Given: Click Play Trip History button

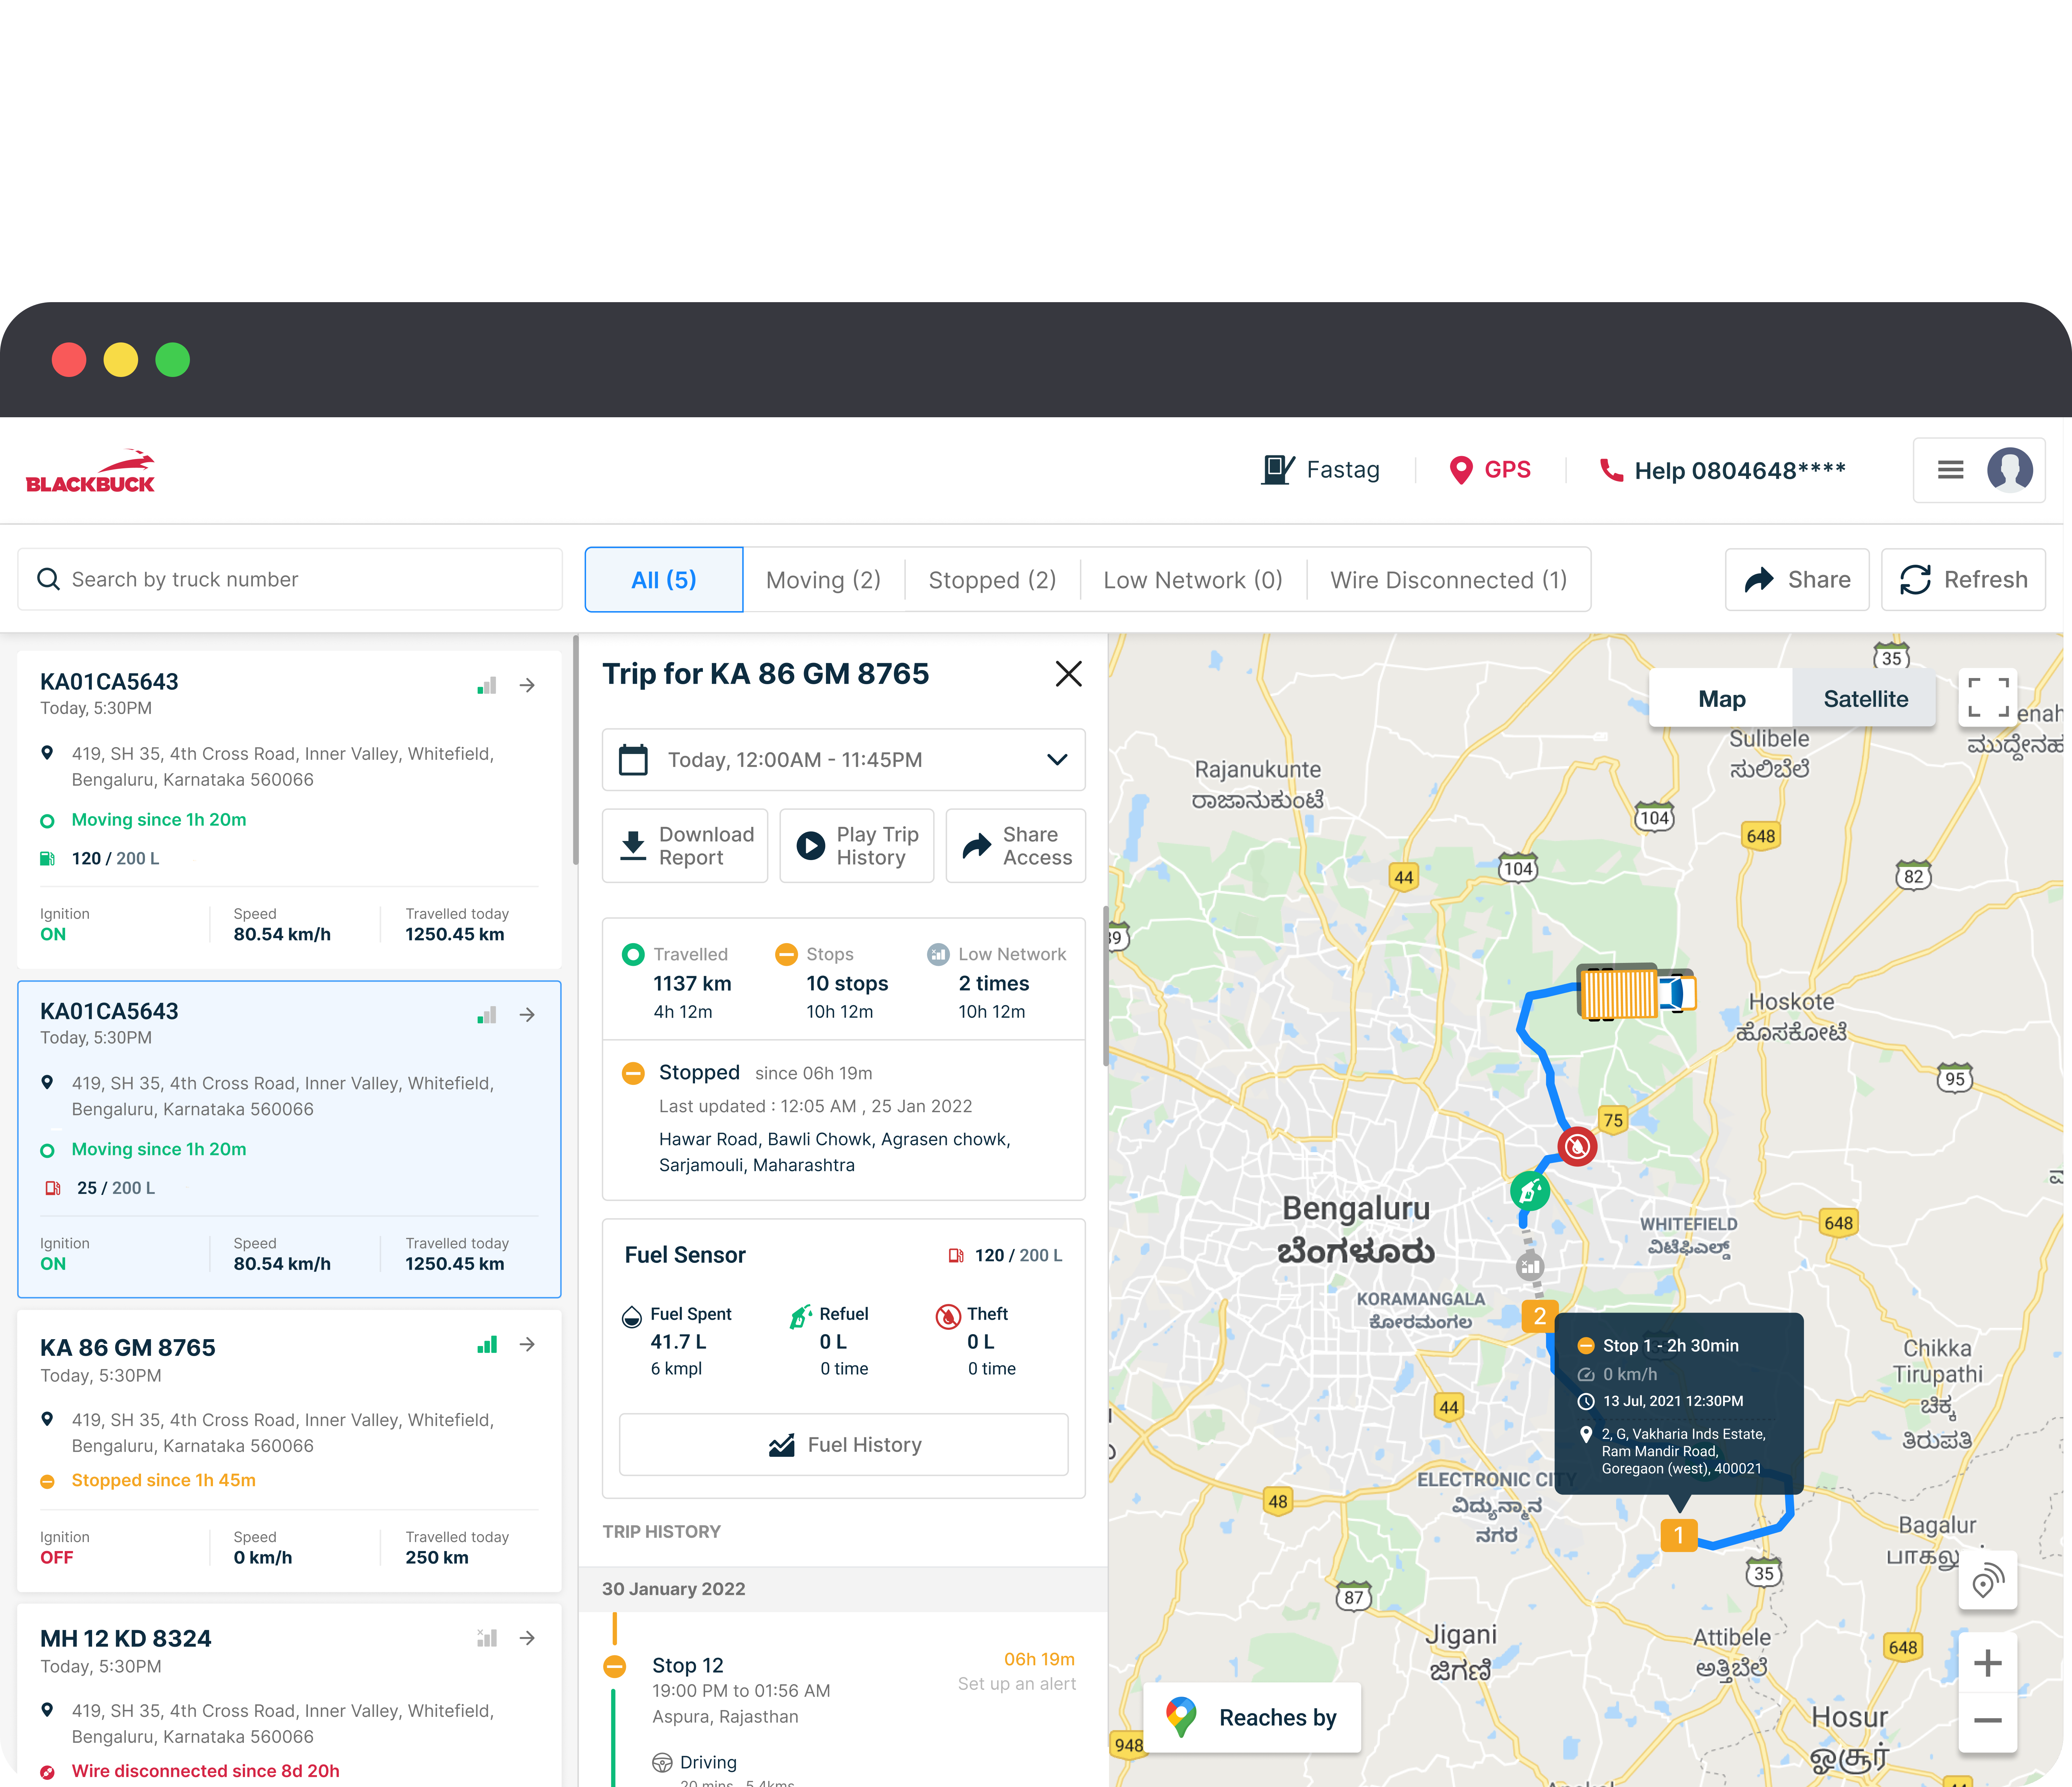Looking at the screenshot, I should [x=856, y=846].
